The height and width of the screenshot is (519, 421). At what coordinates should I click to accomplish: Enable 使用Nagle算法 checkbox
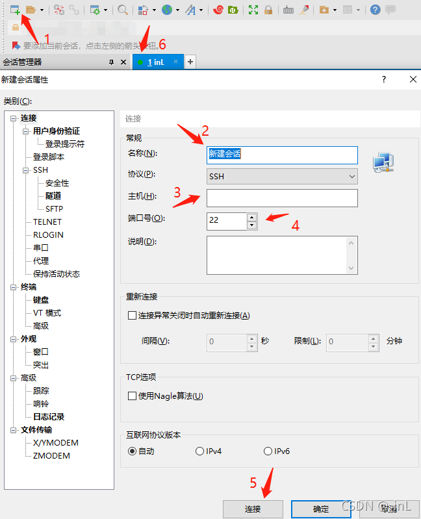[132, 396]
